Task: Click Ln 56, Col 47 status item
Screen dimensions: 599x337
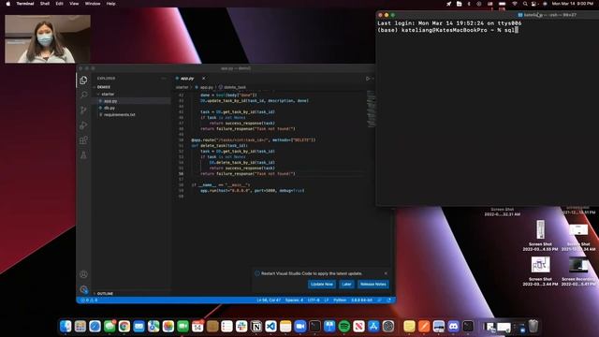Action: (x=269, y=300)
